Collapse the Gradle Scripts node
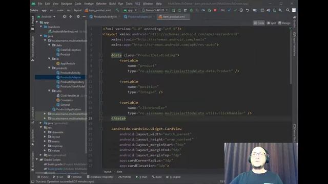328x184 pixels. [x=37, y=159]
